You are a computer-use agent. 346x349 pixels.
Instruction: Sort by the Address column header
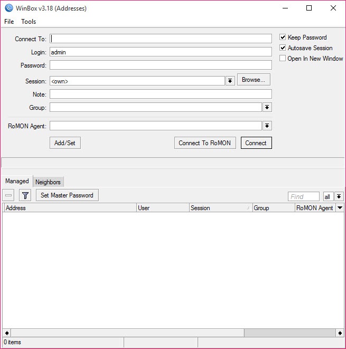coord(70,207)
